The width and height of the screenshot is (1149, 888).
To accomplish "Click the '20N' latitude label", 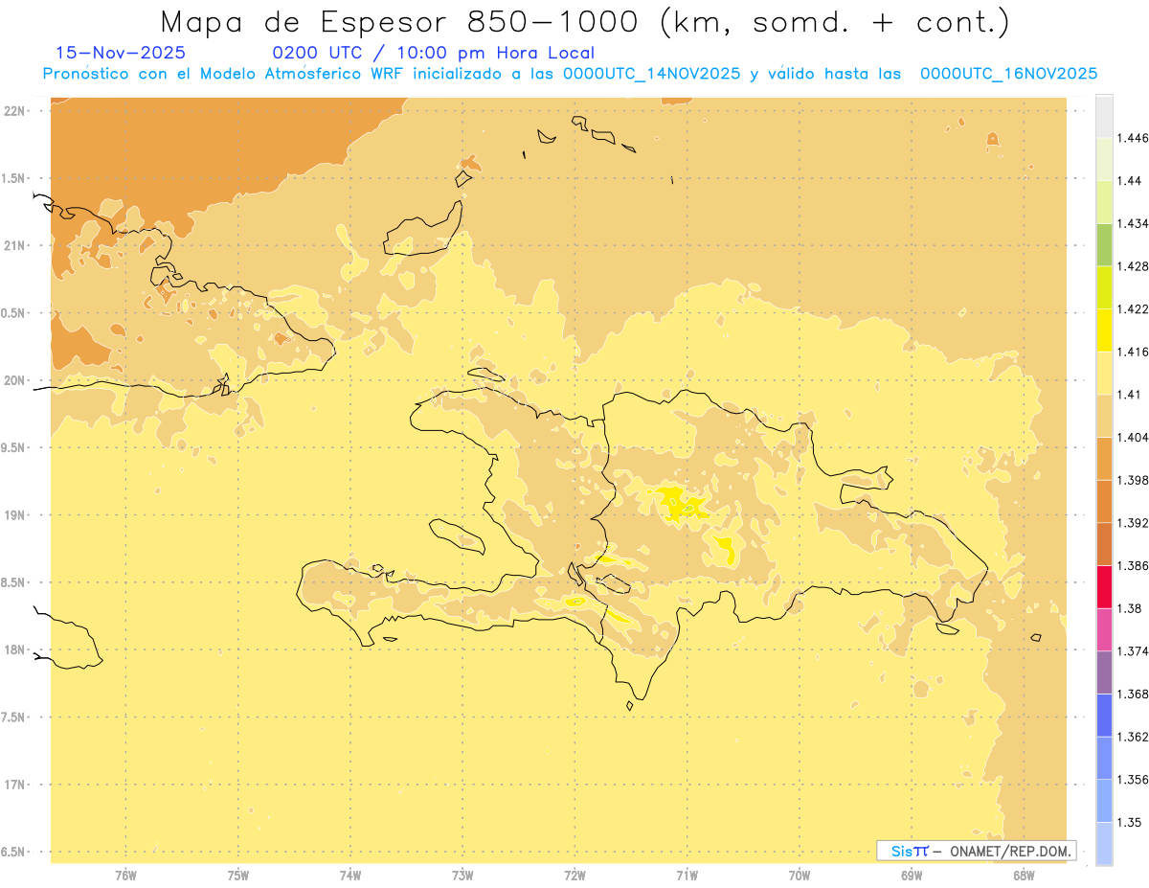I will (x=15, y=380).
